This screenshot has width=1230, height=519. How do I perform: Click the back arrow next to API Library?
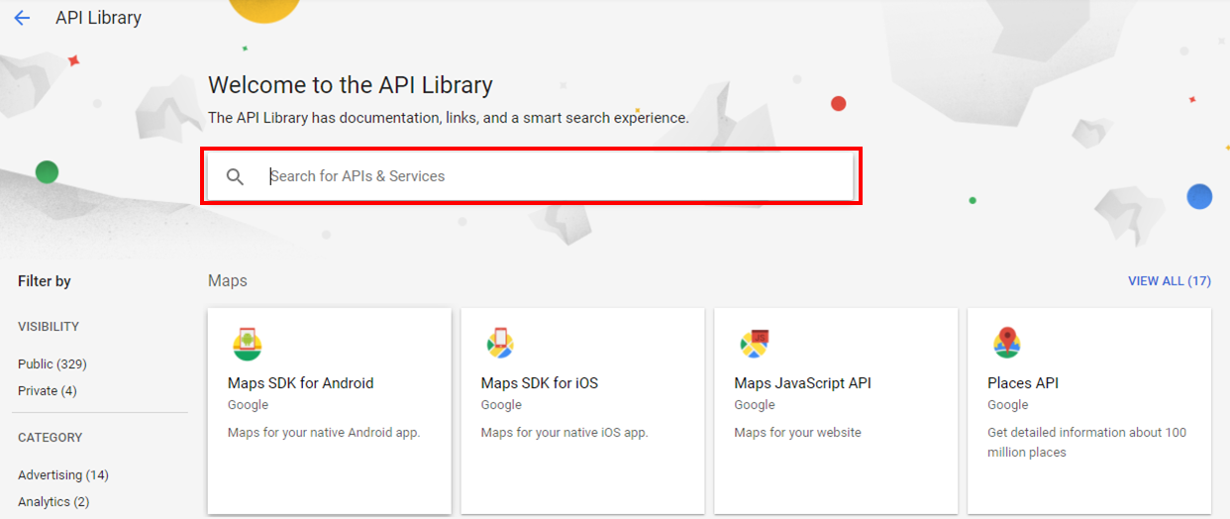point(22,18)
